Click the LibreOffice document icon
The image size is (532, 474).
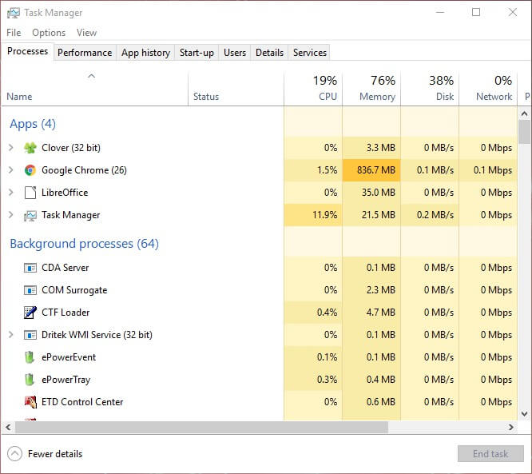pos(30,193)
